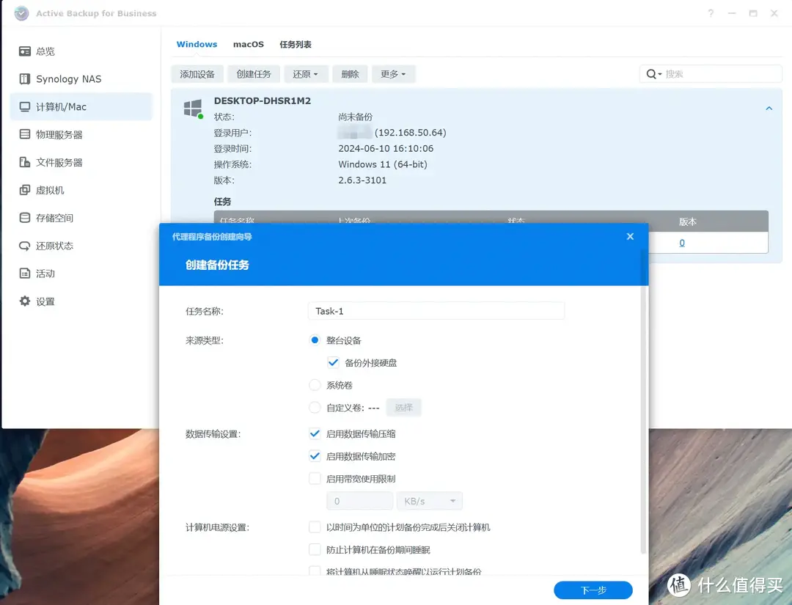Collapse the DESKTOP-DHSR1M2 device details
The image size is (792, 605).
click(x=769, y=107)
